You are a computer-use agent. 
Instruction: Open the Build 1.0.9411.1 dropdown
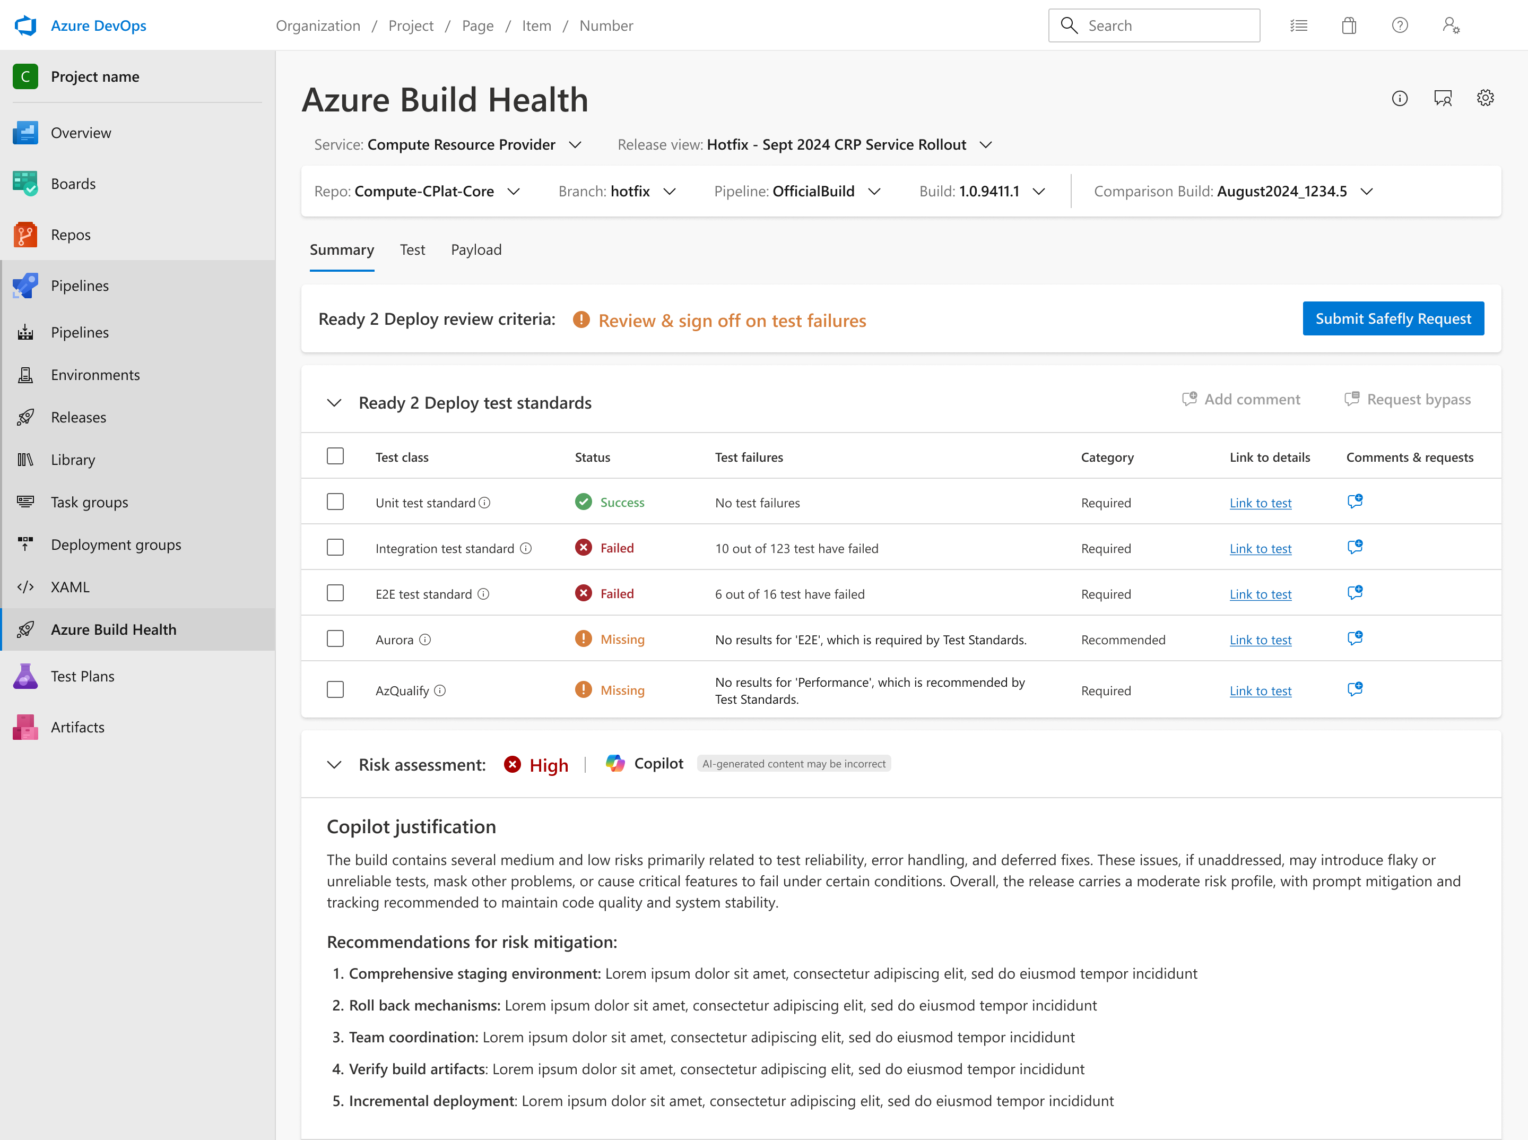click(983, 191)
